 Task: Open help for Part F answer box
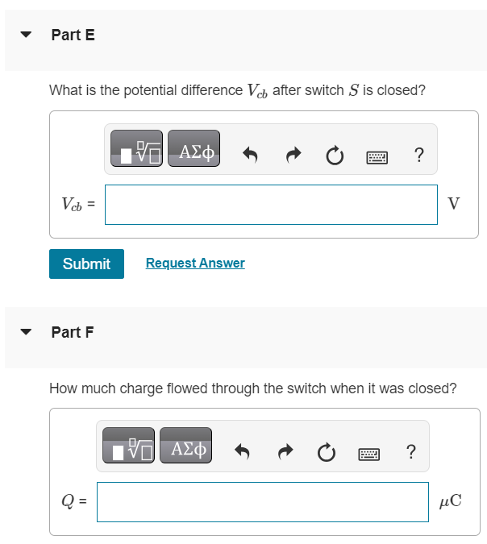coord(411,451)
